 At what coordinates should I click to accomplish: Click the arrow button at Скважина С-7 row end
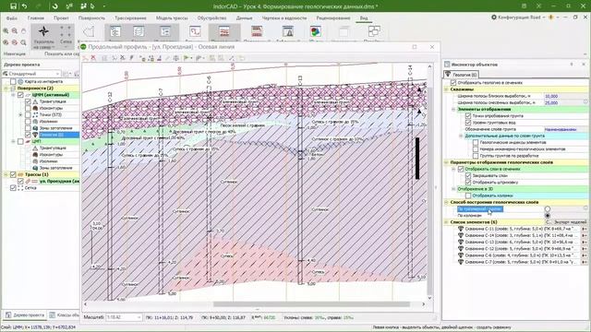(x=585, y=262)
